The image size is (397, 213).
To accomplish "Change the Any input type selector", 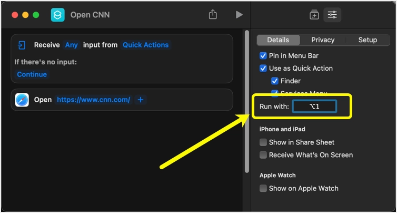I will 72,45.
